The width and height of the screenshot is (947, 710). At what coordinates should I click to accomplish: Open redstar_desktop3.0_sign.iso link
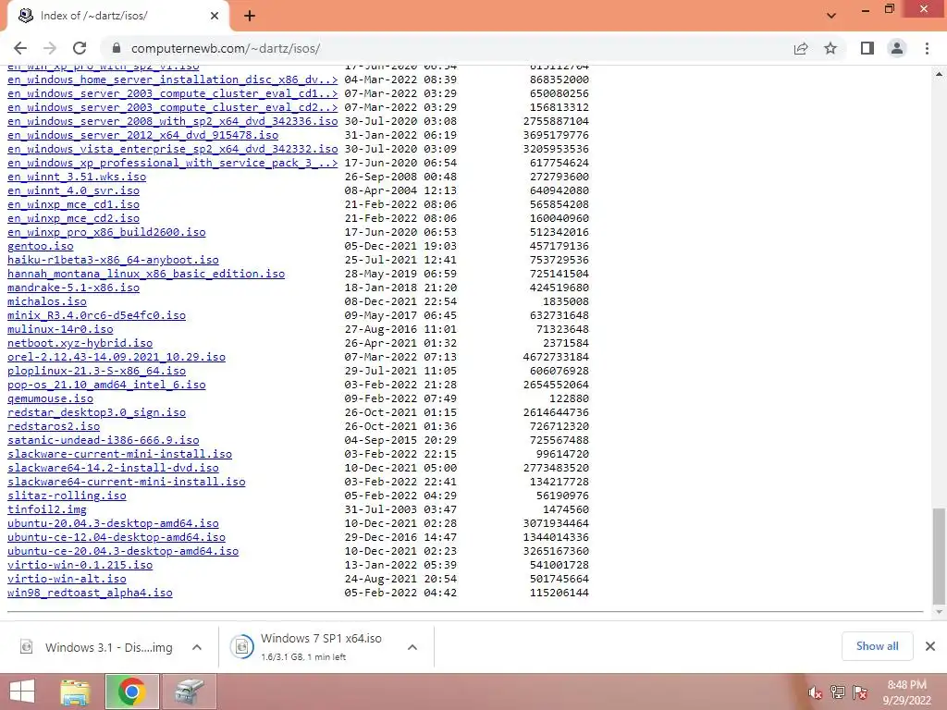[x=96, y=413]
